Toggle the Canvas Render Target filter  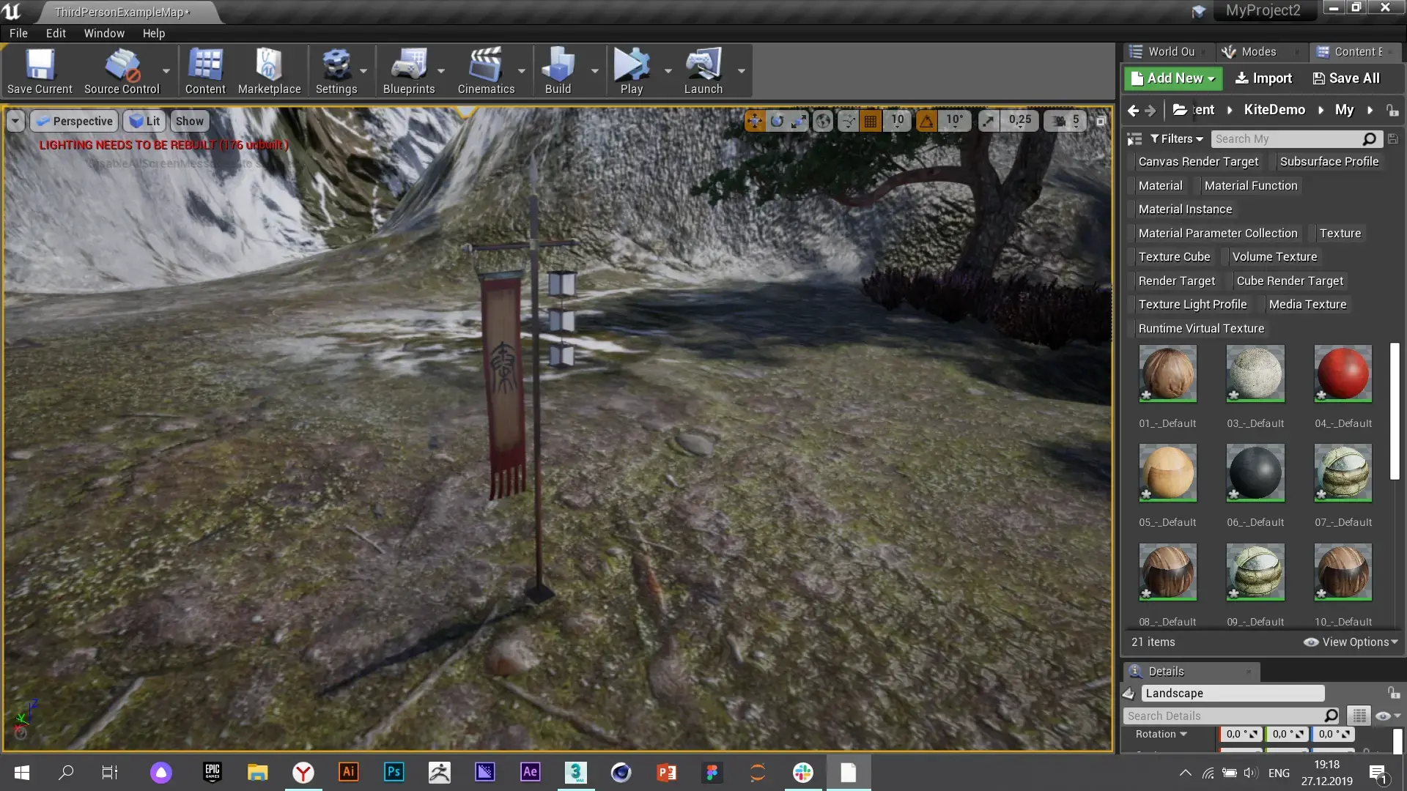click(x=1198, y=162)
